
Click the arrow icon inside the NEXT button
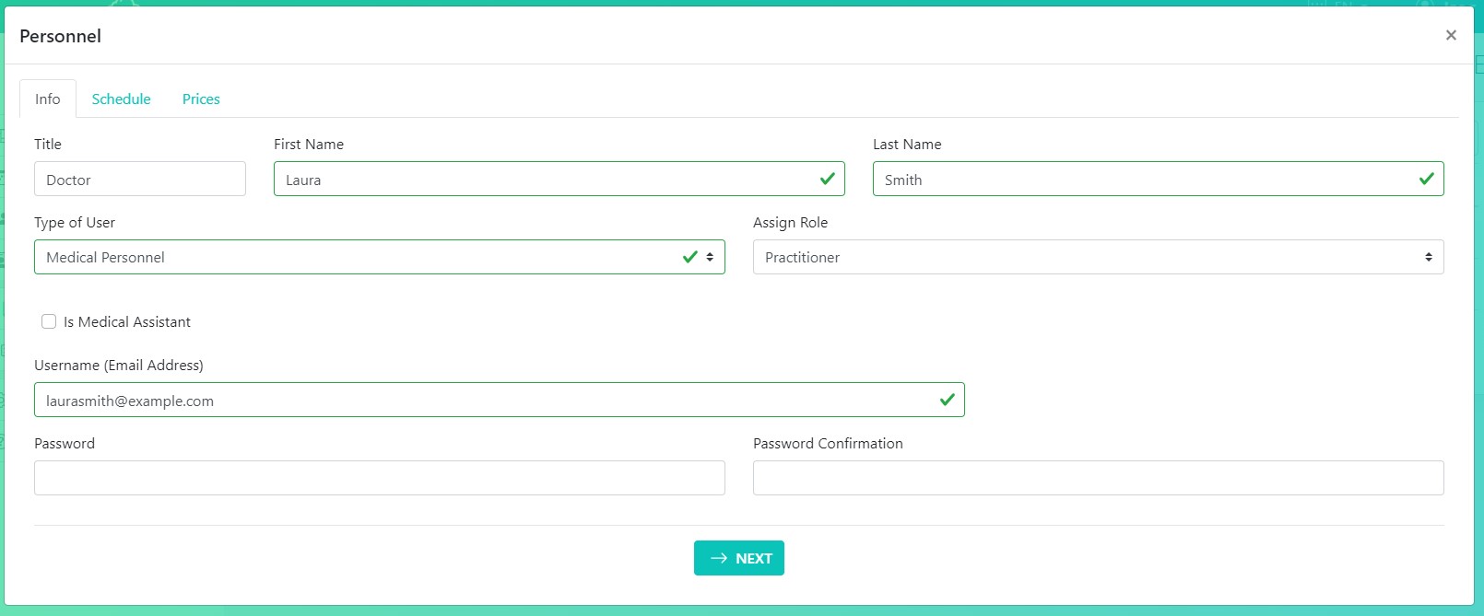[x=719, y=558]
